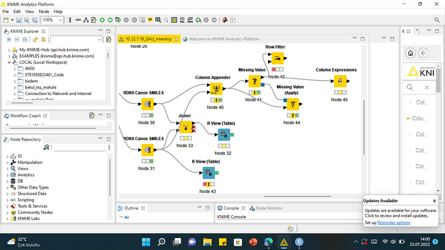Dismiss the Updates Available notification

click(434, 201)
